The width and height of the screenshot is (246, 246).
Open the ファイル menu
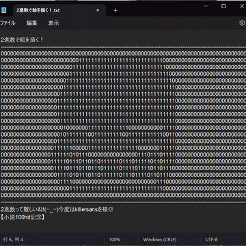point(8,23)
